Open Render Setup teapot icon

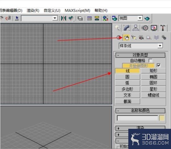pos(114,18)
